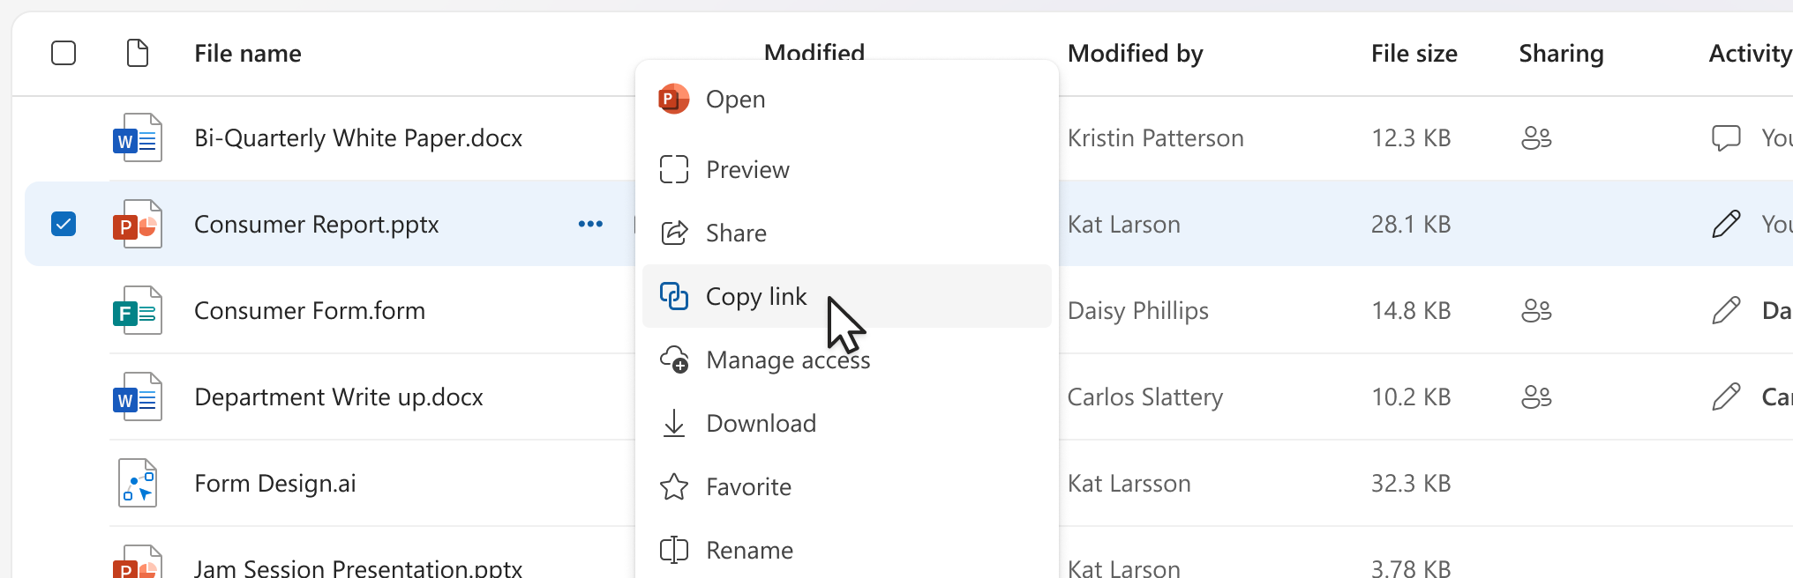Mark the file as Favorite
This screenshot has width=1793, height=578.
(x=747, y=486)
